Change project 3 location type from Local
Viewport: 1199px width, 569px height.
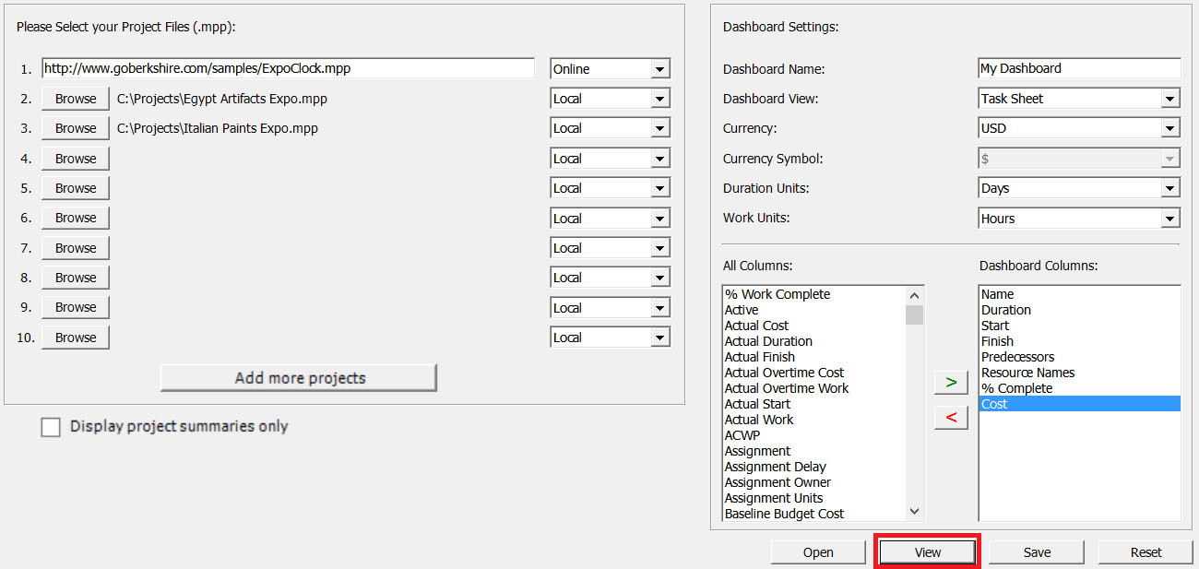click(x=660, y=127)
